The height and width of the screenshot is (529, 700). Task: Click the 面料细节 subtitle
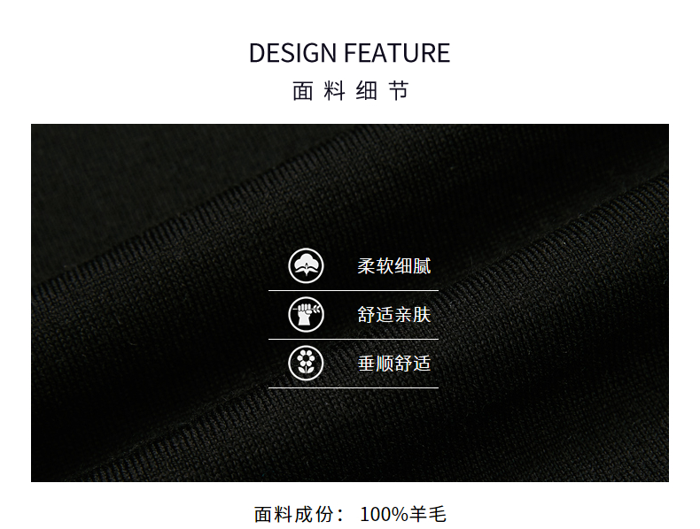coord(351,91)
